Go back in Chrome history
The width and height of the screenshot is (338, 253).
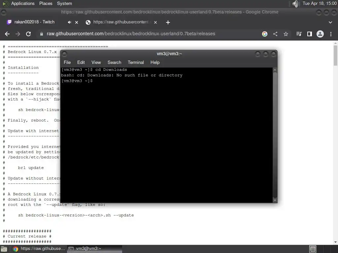7,34
